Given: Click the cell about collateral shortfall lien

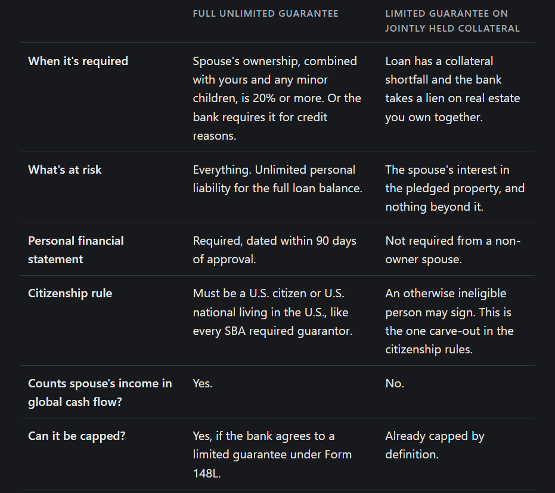Looking at the screenshot, I should coord(452,89).
